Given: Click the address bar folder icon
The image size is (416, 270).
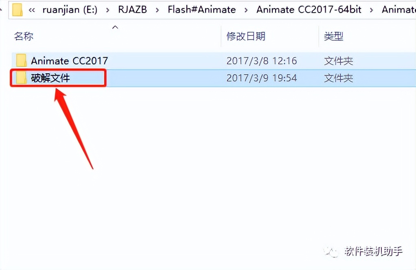Looking at the screenshot, I should click(17, 9).
